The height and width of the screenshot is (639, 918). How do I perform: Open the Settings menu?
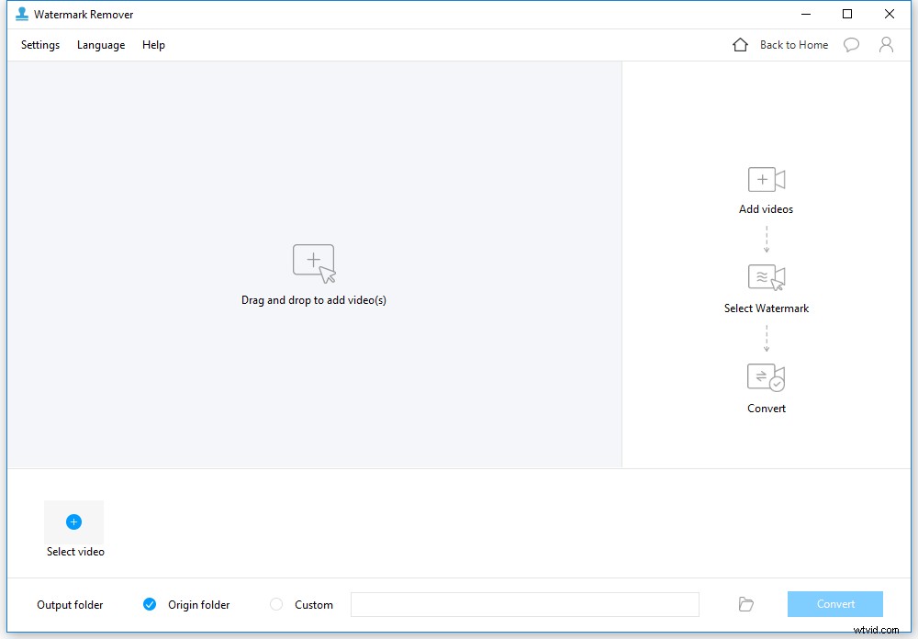click(39, 44)
